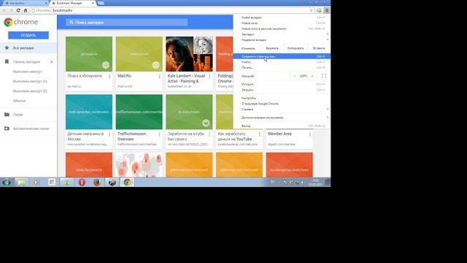Viewport: 467px width, 263px height.
Task: Click round badge on ok.ru thumbnail
Action: [x=206, y=123]
